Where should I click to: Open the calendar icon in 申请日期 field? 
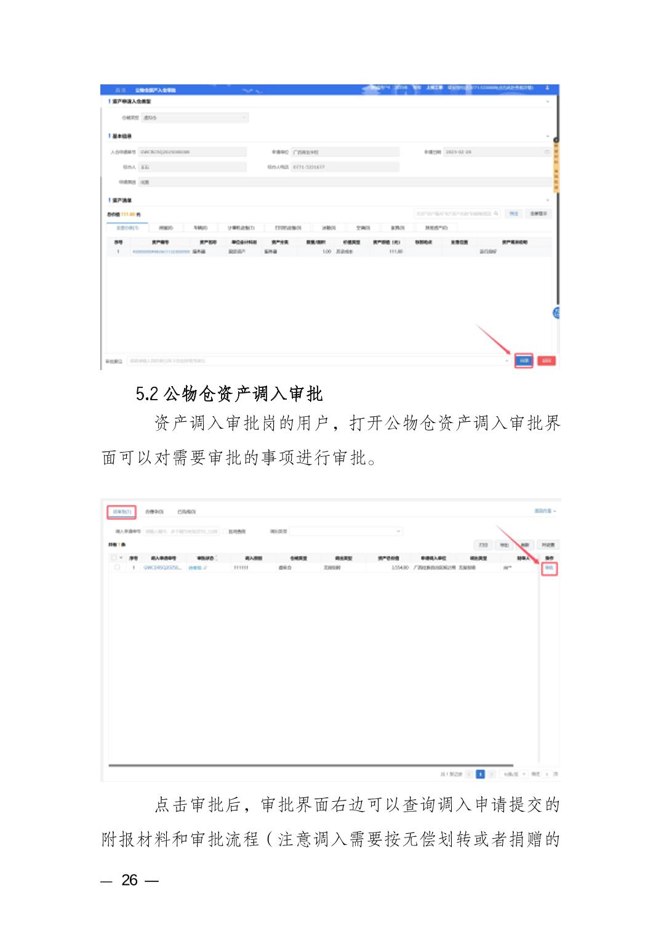tap(547, 152)
